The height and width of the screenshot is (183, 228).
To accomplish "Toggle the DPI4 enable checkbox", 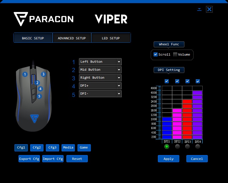I will [x=198, y=81].
